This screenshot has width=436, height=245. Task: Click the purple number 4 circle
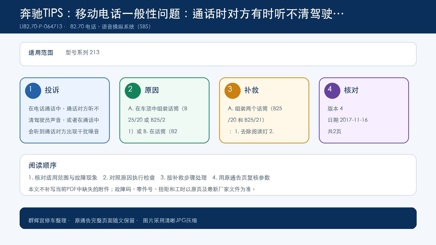point(332,91)
